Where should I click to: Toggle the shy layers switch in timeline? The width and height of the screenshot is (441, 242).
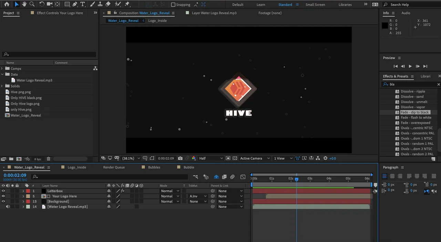pos(216,177)
